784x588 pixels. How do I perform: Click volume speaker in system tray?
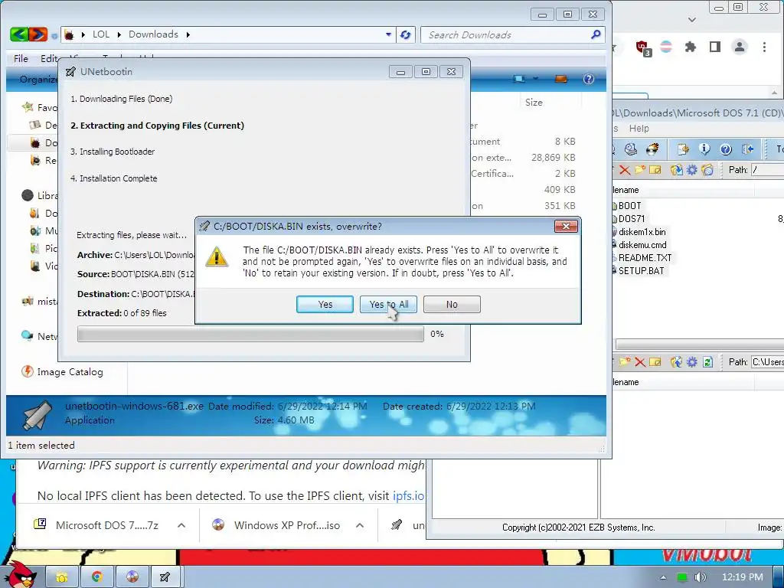tap(700, 577)
